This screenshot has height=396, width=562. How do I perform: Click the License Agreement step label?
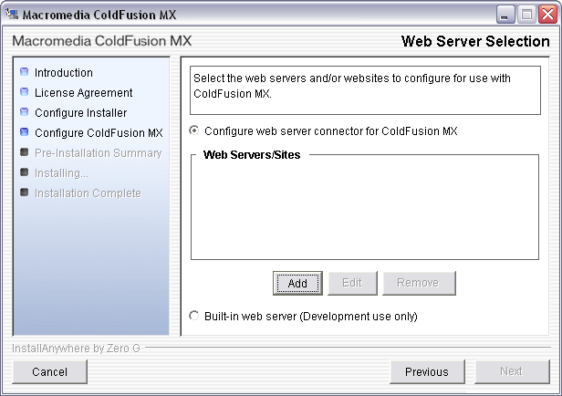coord(84,92)
